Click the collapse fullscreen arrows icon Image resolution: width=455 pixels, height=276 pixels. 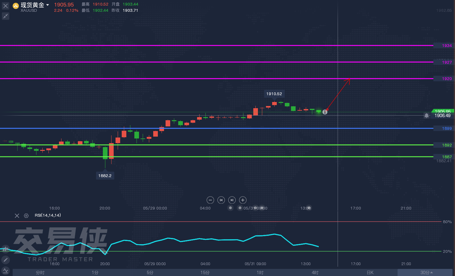click(x=6, y=16)
